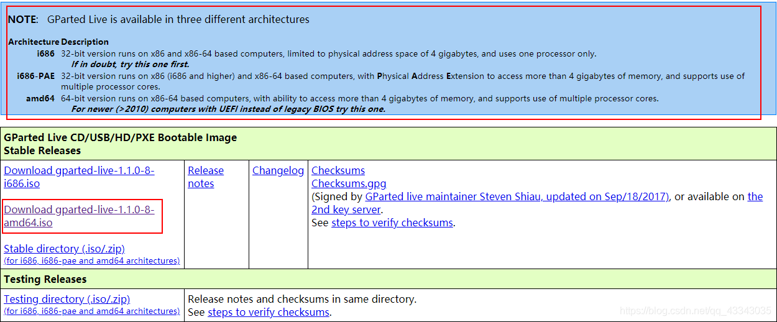
Task: Click 'If in doubt, try this one first.' text
Action: (x=131, y=64)
